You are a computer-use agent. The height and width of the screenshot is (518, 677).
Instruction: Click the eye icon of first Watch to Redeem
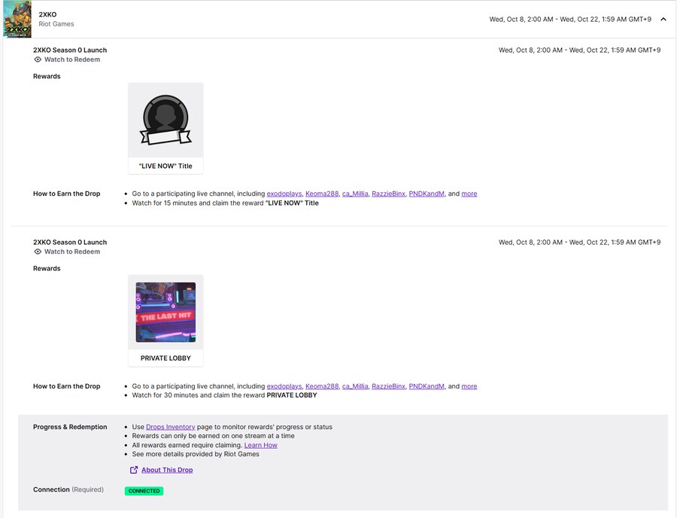38,59
